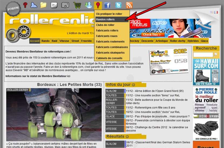Open the video play icon

click(x=54, y=5)
